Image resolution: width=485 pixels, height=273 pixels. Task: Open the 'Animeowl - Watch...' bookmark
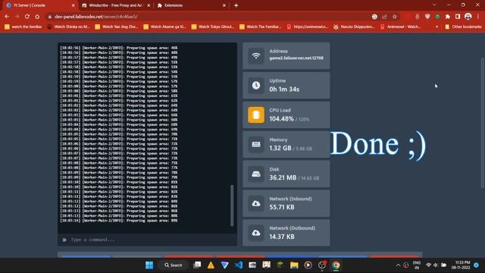[401, 27]
